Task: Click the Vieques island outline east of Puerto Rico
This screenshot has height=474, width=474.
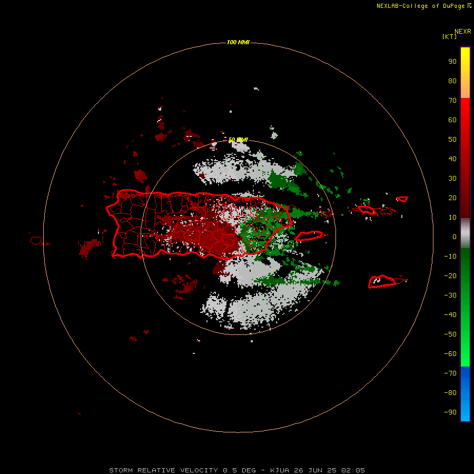Action: click(x=310, y=235)
